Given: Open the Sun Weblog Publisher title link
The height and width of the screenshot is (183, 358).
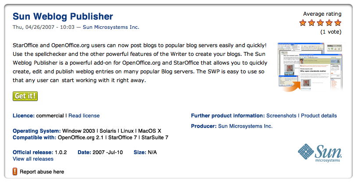Looking at the screenshot, I should (x=63, y=17).
